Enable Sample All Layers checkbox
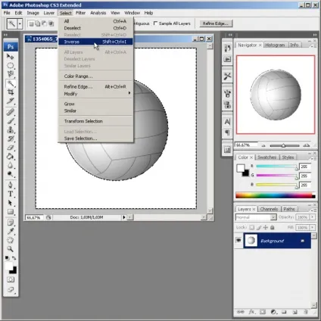321x321 pixels. click(x=155, y=23)
